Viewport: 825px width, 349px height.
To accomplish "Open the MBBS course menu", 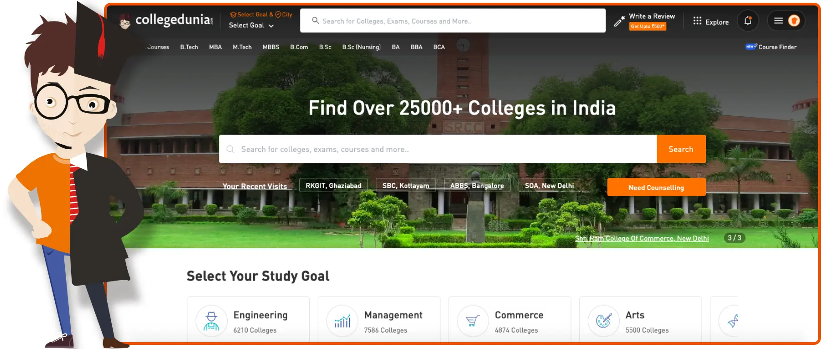I will pos(271,47).
